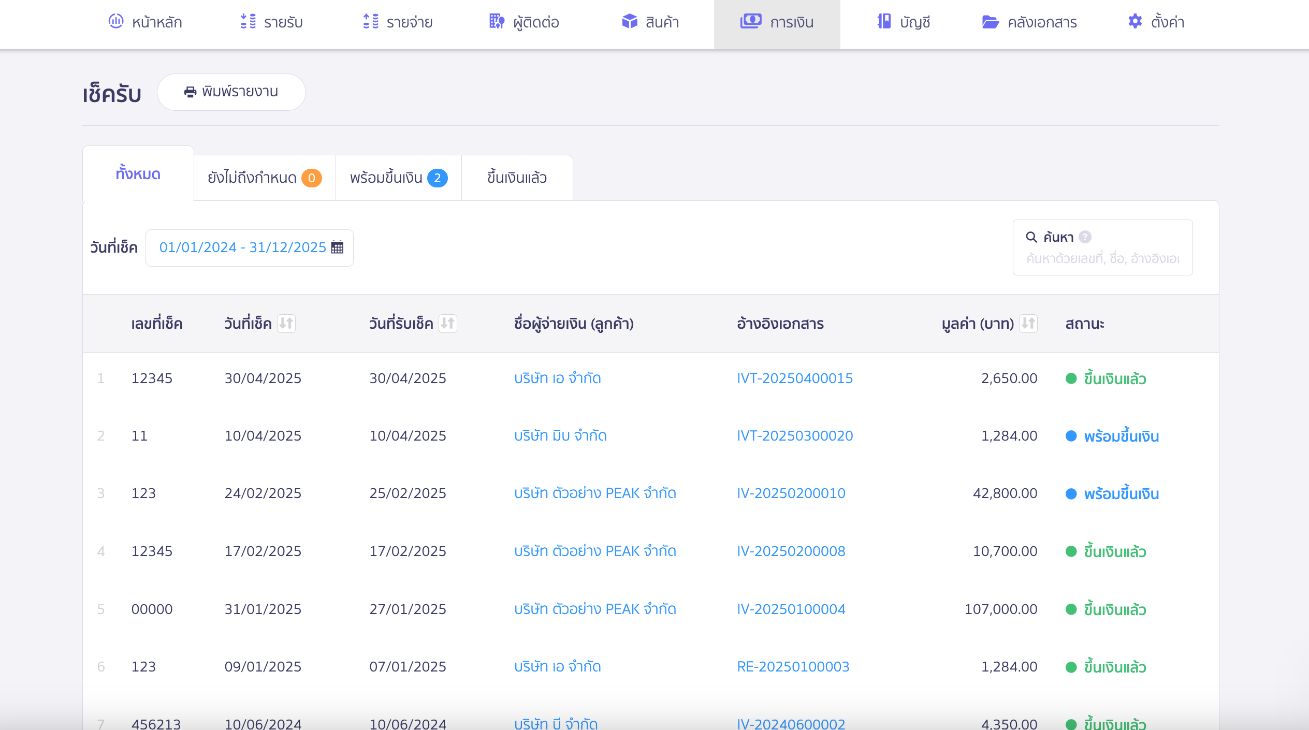The width and height of the screenshot is (1309, 730).
Task: Open document IVT-20250300020
Action: [795, 435]
